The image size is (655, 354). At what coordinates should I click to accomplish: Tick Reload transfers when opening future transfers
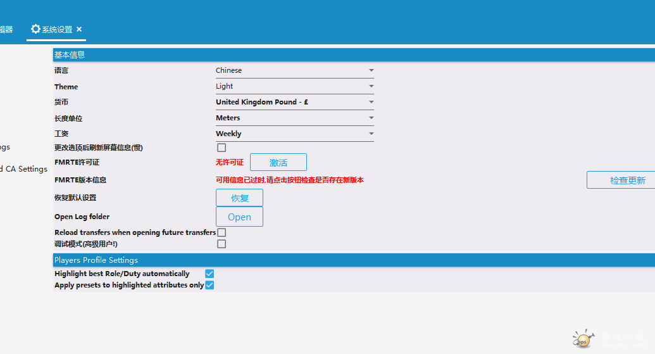coord(221,232)
